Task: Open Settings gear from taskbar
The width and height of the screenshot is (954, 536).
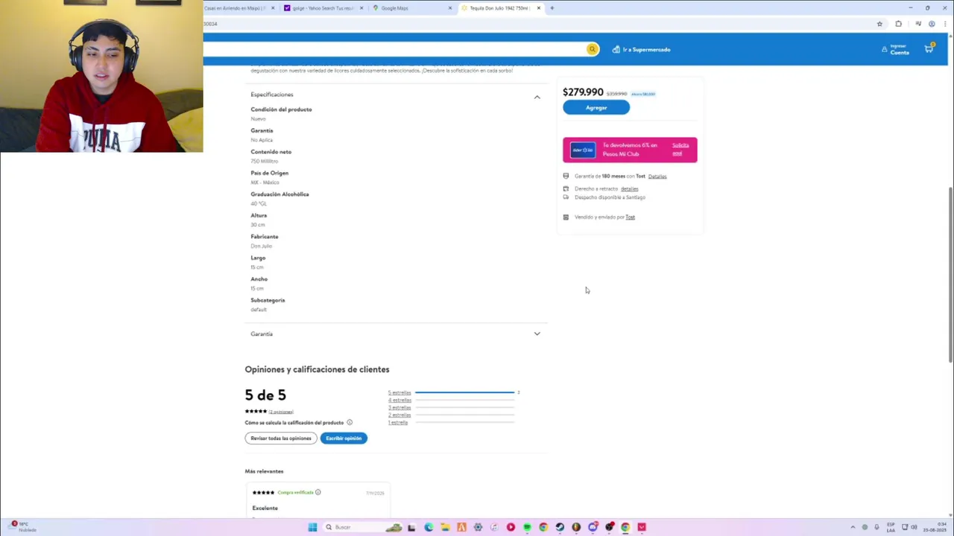Action: pyautogui.click(x=478, y=527)
